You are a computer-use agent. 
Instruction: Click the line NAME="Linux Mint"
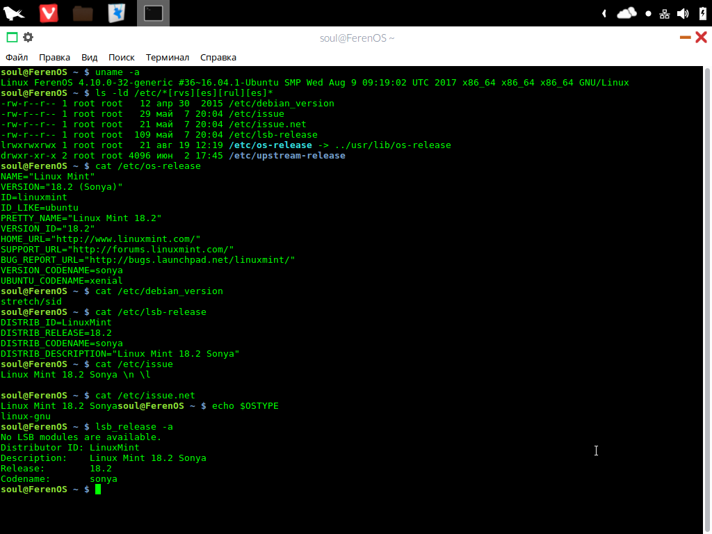tap(48, 177)
